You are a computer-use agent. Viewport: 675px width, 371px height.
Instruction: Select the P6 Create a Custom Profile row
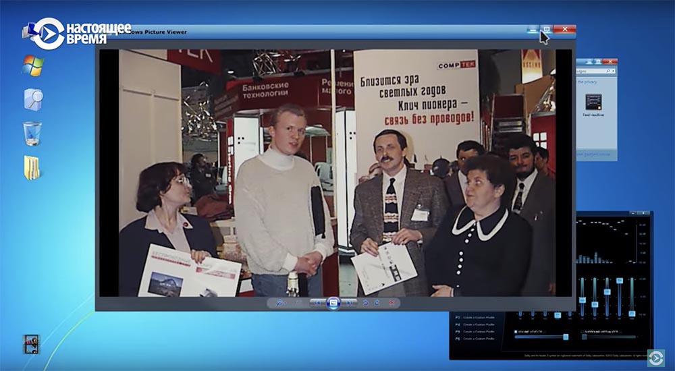475,339
